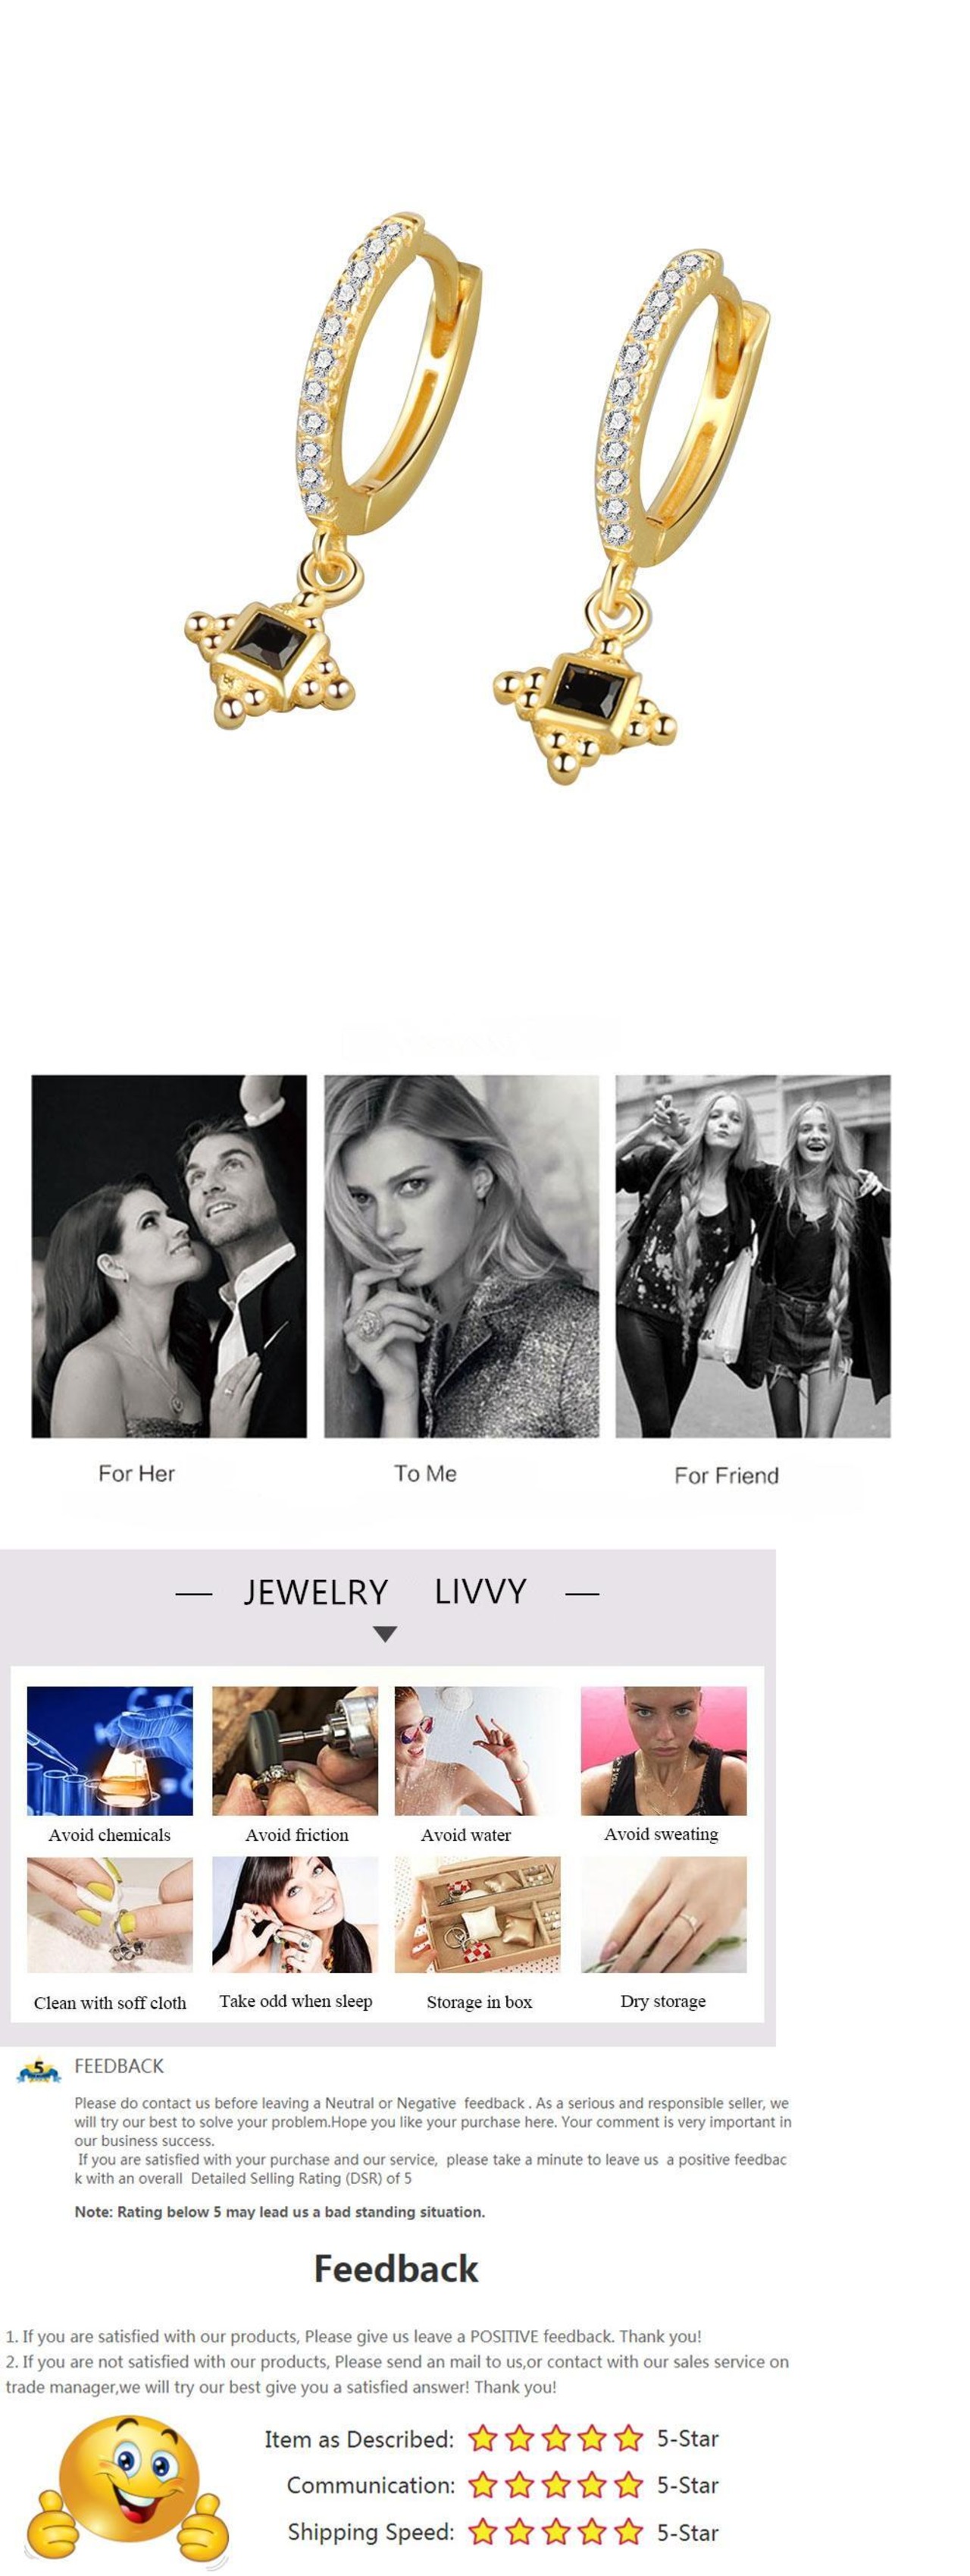970x2576 pixels.
Task: Open the For Friend photo
Action: (x=753, y=1256)
